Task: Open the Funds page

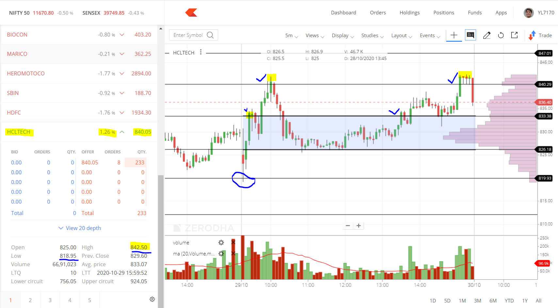Action: pyautogui.click(x=475, y=13)
